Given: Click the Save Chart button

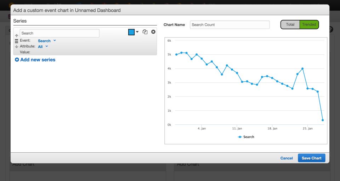Looking at the screenshot, I should [x=312, y=158].
